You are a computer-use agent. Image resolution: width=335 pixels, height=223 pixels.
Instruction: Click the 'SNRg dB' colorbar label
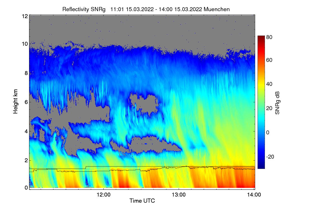pos(277,102)
